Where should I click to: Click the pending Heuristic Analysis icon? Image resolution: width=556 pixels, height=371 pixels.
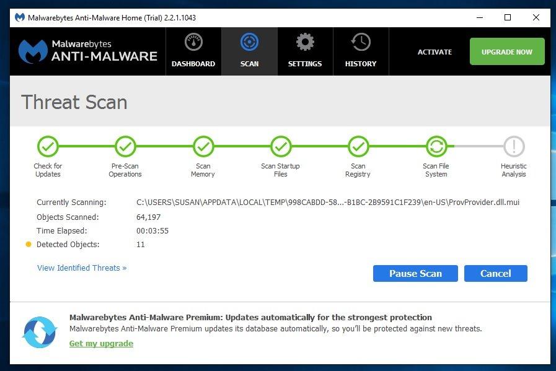pos(513,147)
